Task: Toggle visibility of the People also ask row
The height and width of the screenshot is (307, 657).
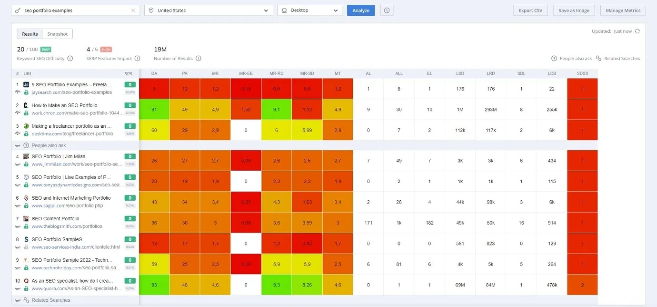Action: click(18, 145)
